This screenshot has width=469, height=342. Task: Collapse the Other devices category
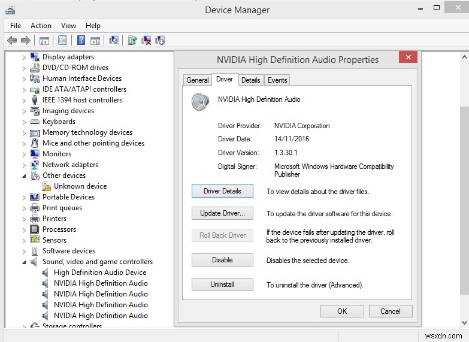point(25,176)
